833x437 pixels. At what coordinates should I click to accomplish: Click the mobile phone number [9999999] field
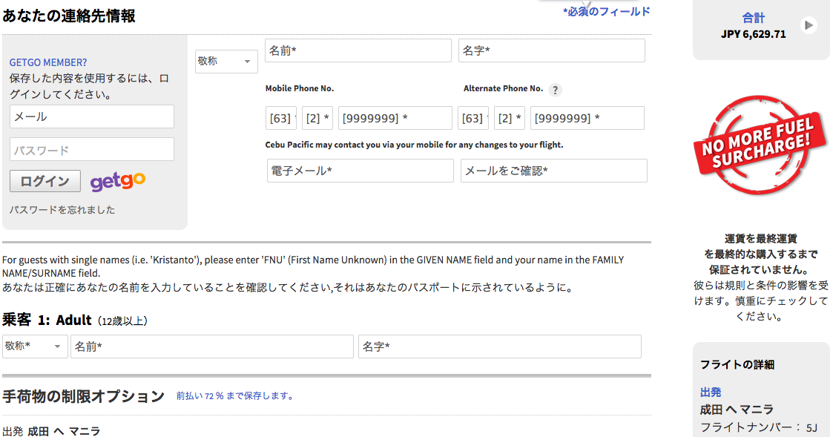[x=395, y=118]
